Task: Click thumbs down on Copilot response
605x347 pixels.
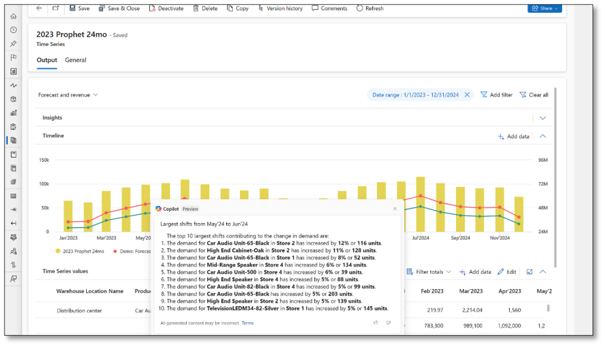Action: tap(388, 323)
